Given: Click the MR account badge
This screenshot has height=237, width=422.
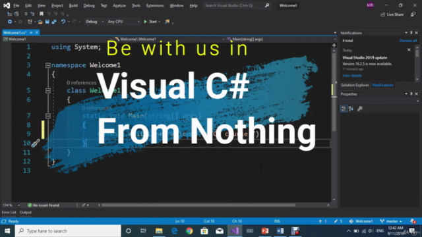Looking at the screenshot, I should pos(371,5).
